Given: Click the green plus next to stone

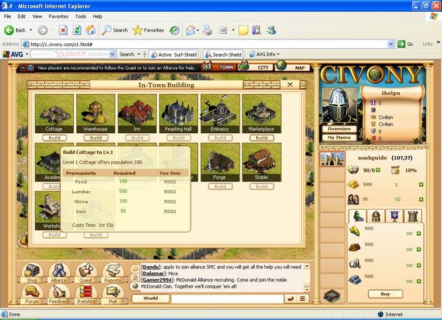Looking at the screenshot, I should click(419, 266).
